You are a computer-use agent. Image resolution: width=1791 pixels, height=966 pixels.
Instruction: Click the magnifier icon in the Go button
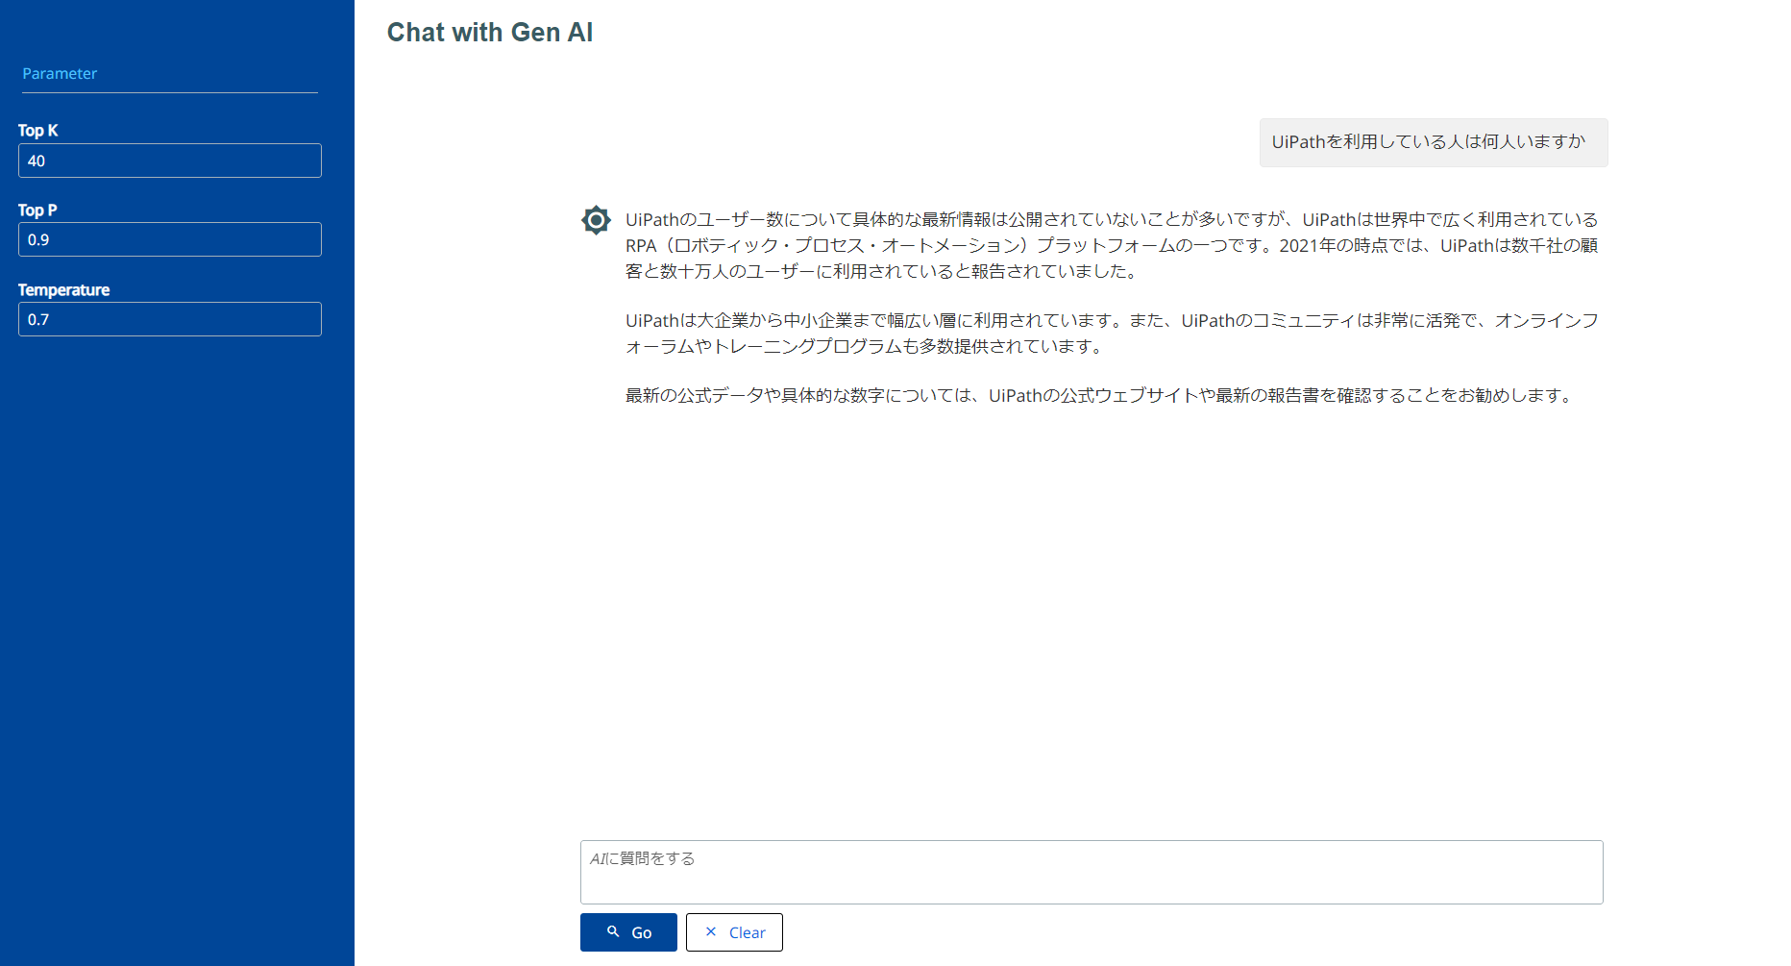[613, 931]
